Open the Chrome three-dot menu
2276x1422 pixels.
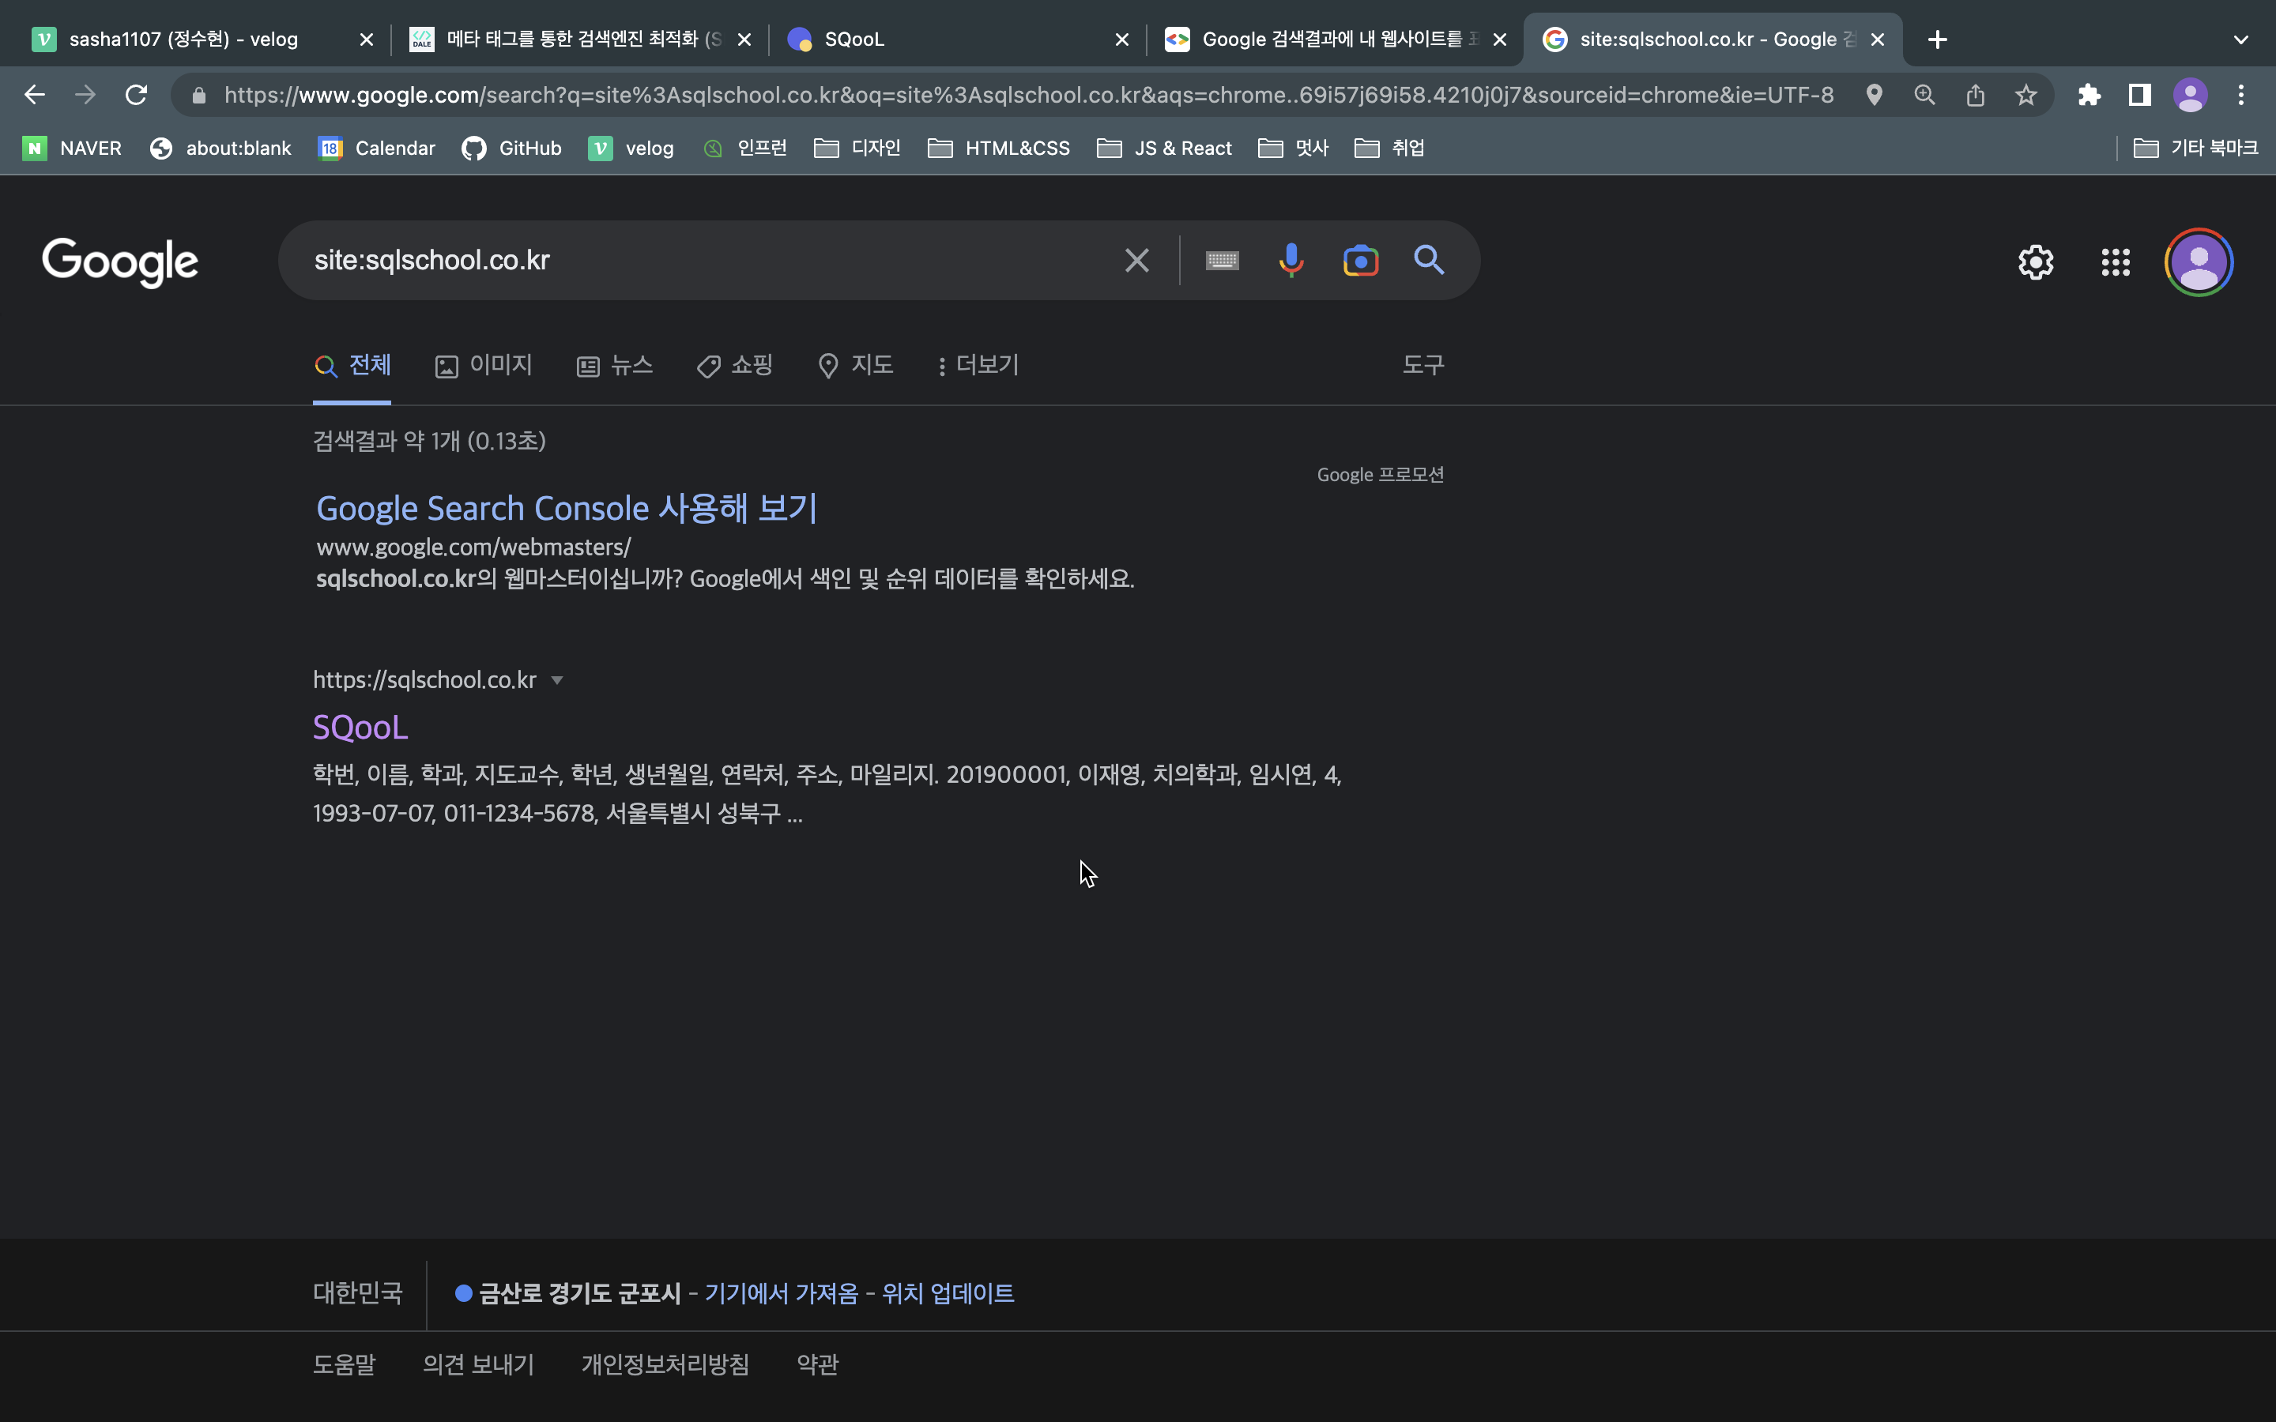2241,95
